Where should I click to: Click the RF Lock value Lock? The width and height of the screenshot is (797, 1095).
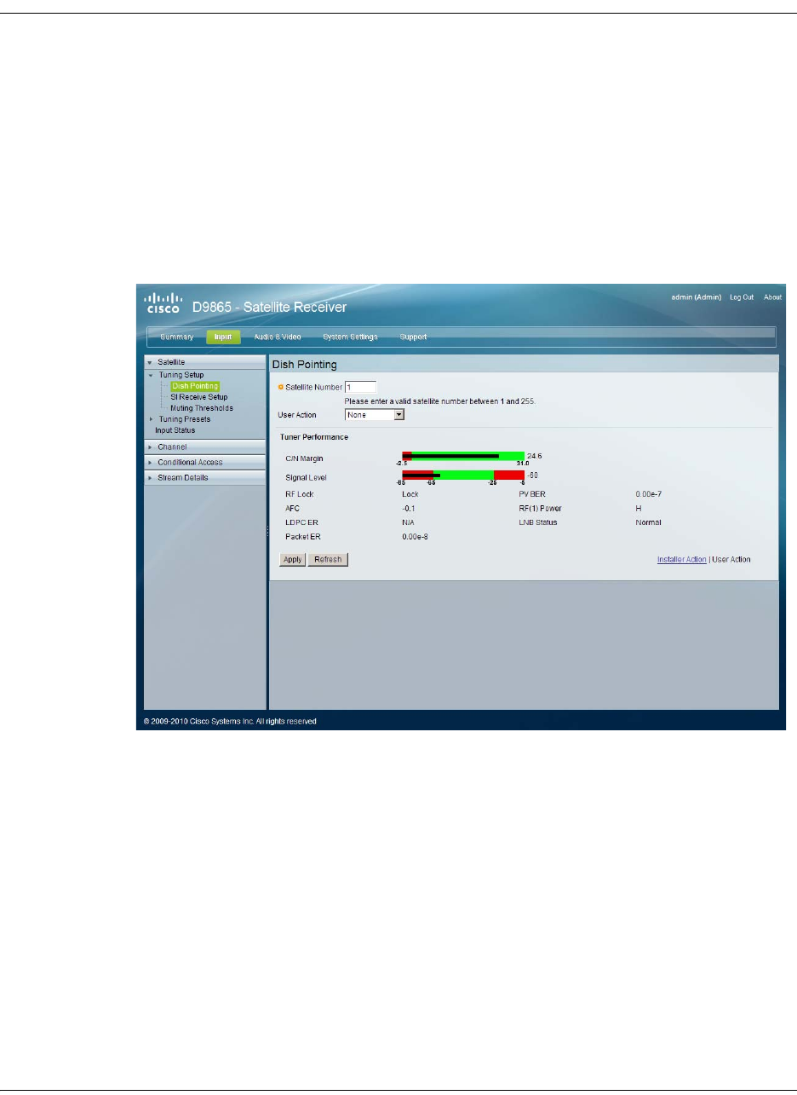[x=410, y=493]
